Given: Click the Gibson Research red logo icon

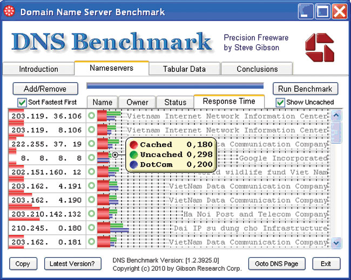Looking at the screenshot, I should 320,46.
